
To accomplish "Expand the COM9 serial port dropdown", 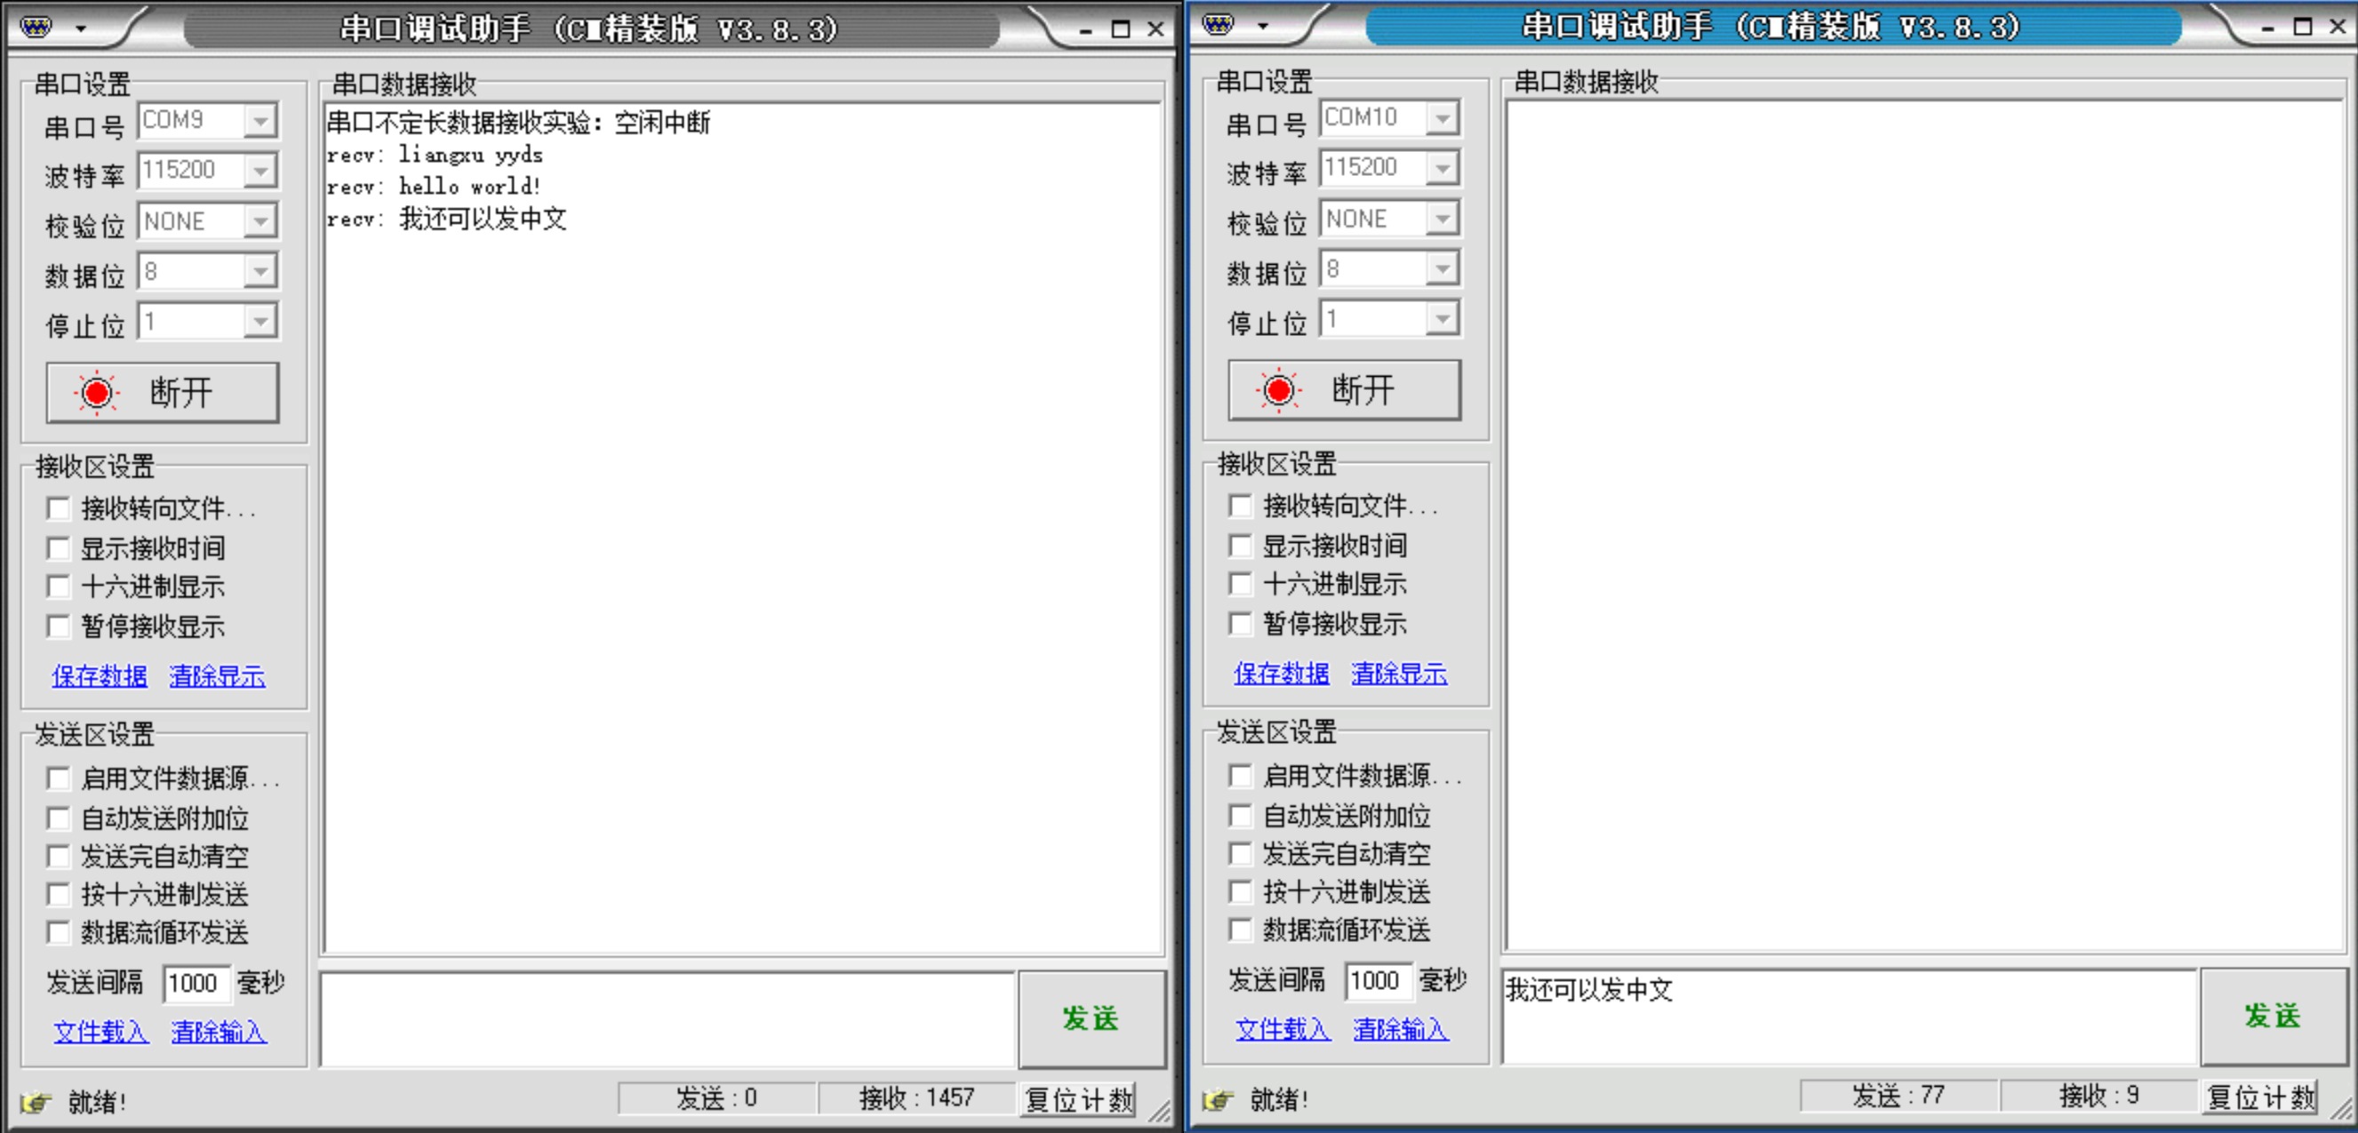I will (x=261, y=121).
